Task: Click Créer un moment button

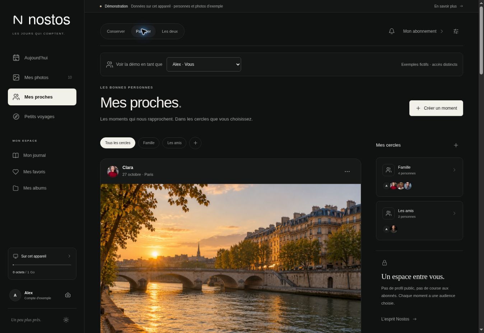Action: click(x=436, y=108)
